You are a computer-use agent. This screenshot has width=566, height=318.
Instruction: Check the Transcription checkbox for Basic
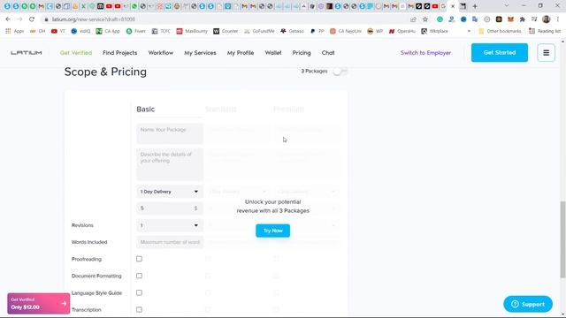(139, 310)
